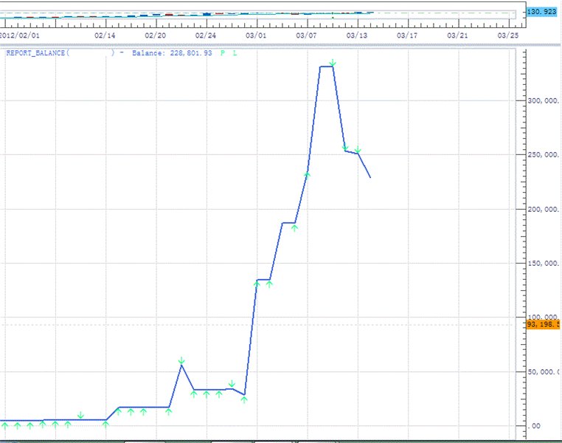Select the up arrow near the 230,000 level
Image resolution: width=562 pixels, height=443 pixels.
coord(308,175)
